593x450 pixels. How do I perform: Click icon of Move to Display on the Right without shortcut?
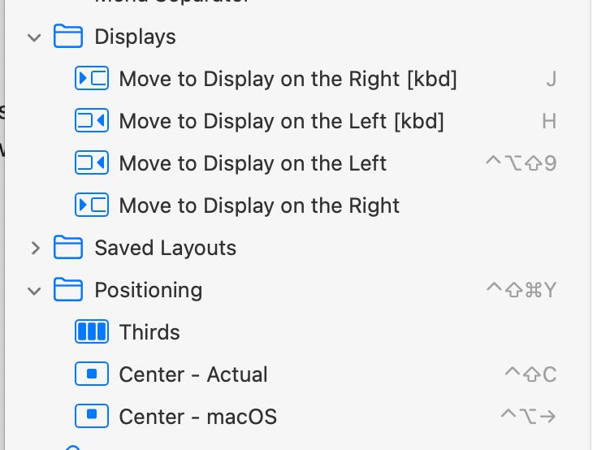pos(92,205)
